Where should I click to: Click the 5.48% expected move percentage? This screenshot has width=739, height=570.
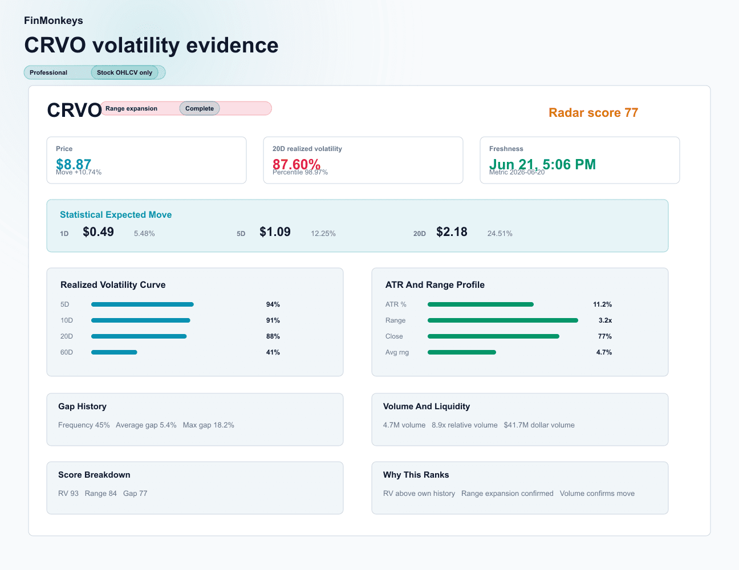coord(144,234)
